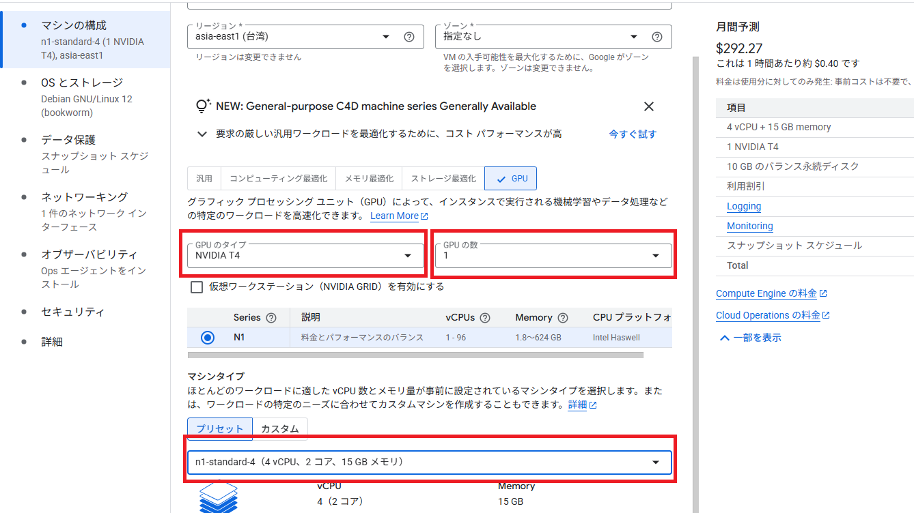The width and height of the screenshot is (914, 513).
Task: Click the monthly estimate $292.27
Action: coord(739,48)
